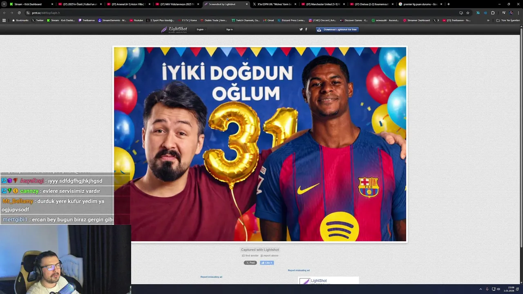Open the Lightshot Twitter icon

click(301, 29)
